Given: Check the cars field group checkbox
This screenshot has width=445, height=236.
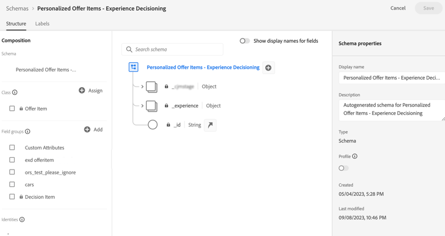Looking at the screenshot, I should [12, 184].
